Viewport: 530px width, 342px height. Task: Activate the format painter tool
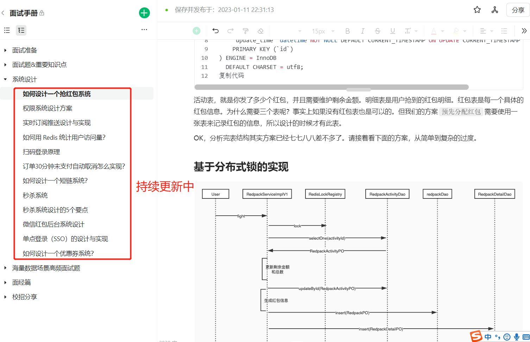point(246,31)
